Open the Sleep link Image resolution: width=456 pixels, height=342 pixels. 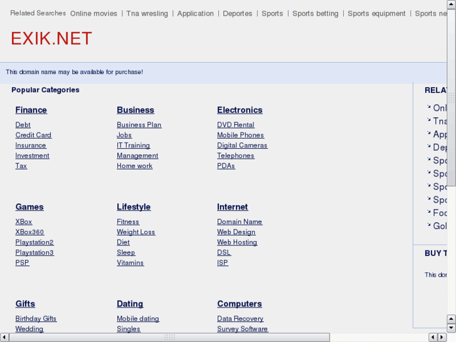pos(126,252)
